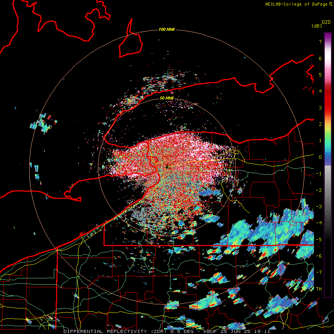Click the TH threshold label on the scale
This screenshot has height=334, width=334.
[319, 289]
